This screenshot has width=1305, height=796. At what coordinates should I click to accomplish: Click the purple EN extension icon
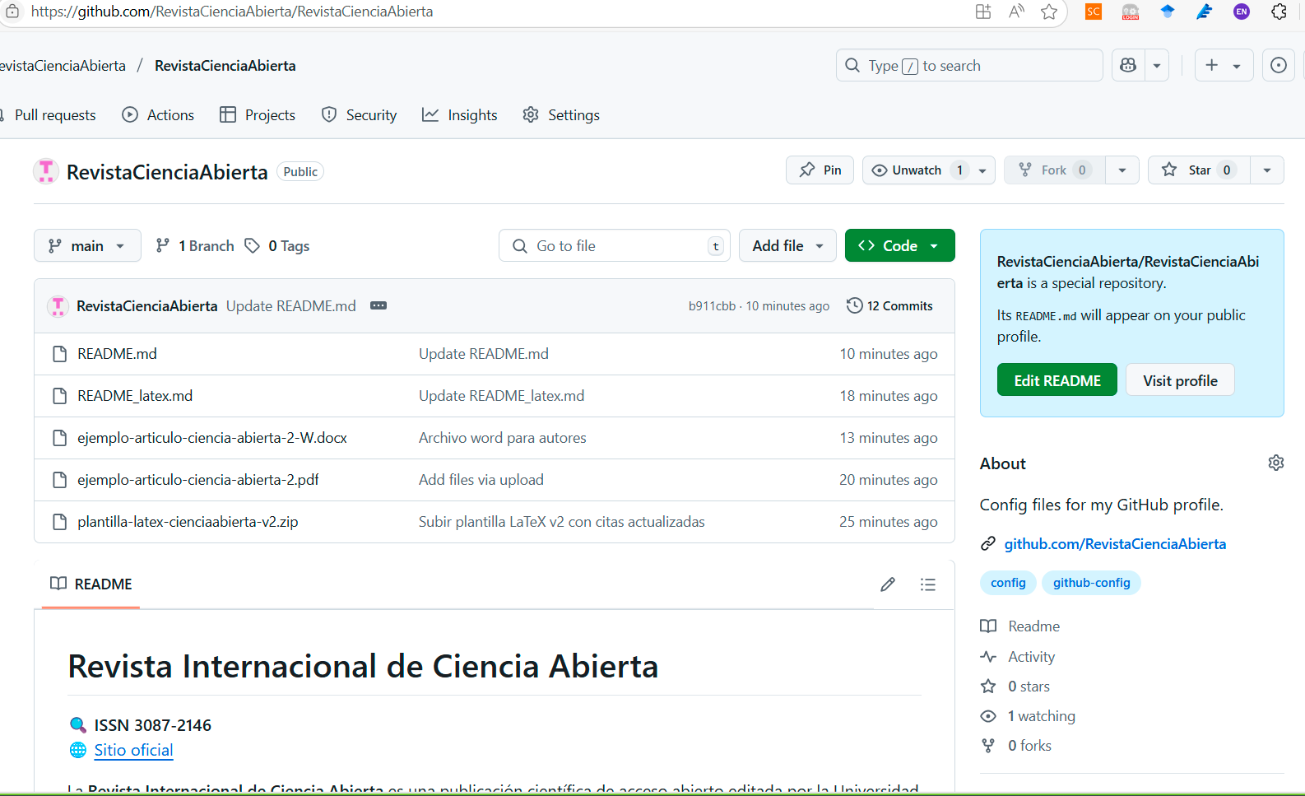[1242, 12]
